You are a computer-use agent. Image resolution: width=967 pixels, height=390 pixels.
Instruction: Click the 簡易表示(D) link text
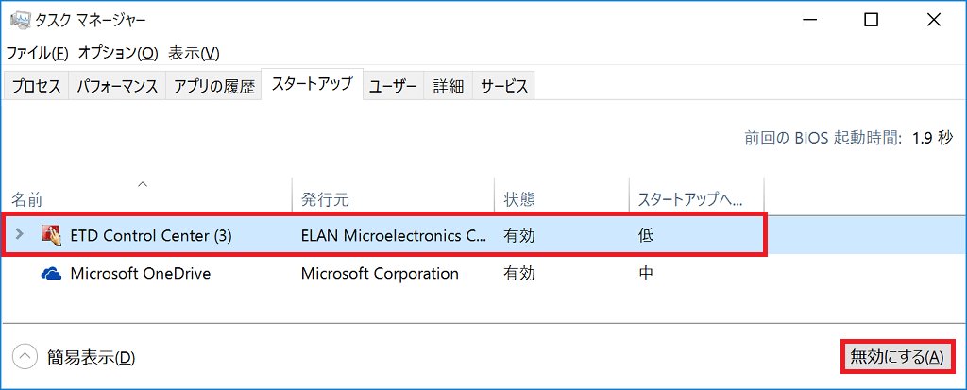tap(91, 357)
